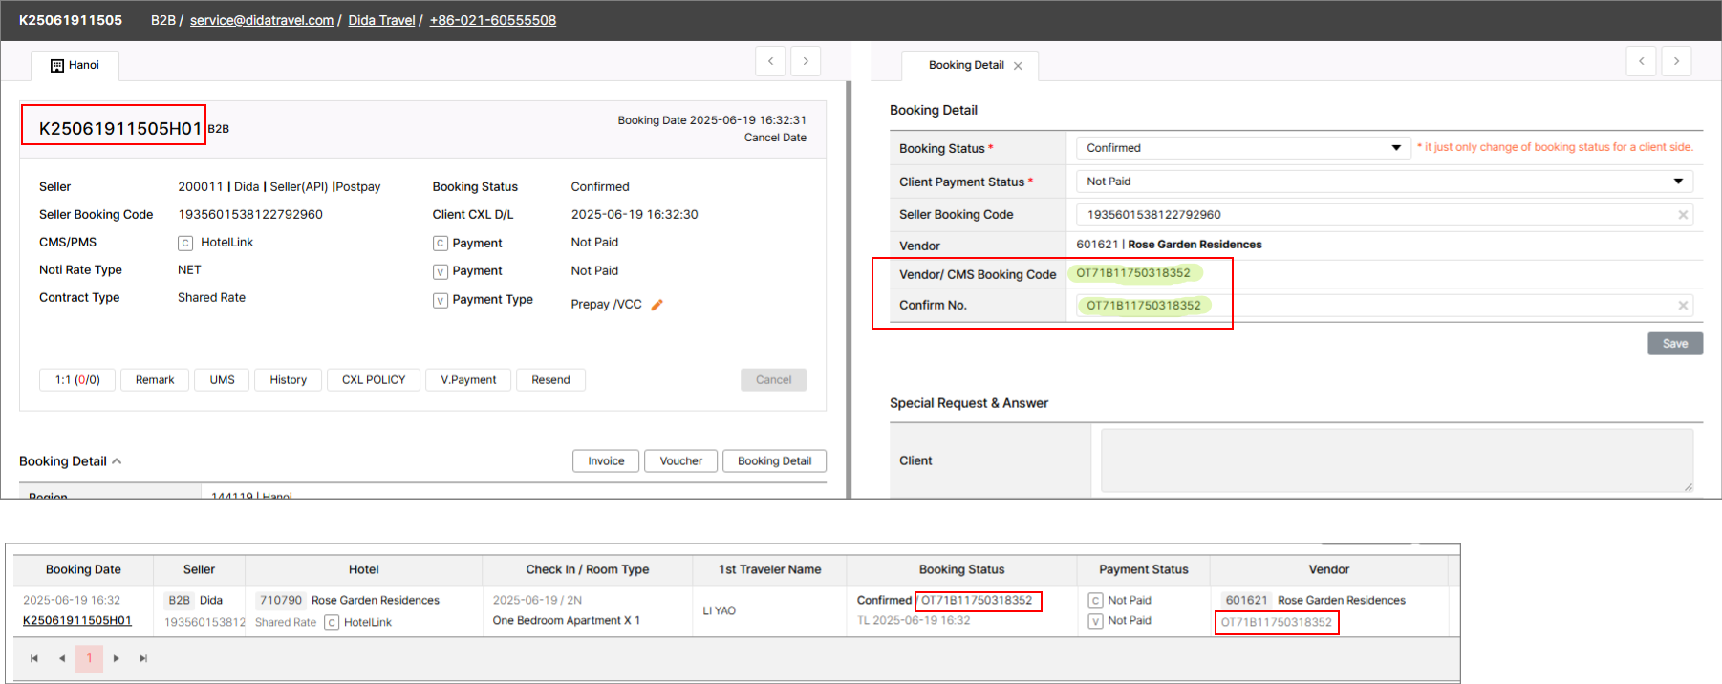
Task: Open the Voucher button
Action: click(680, 461)
